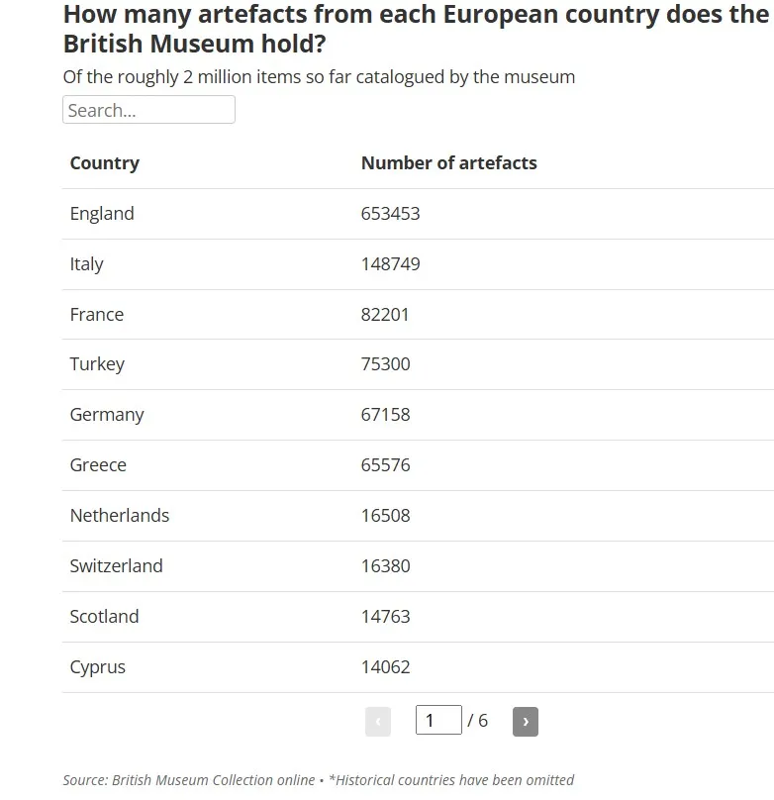This screenshot has width=774, height=800.
Task: Select the Italy row
Action: click(x=418, y=264)
